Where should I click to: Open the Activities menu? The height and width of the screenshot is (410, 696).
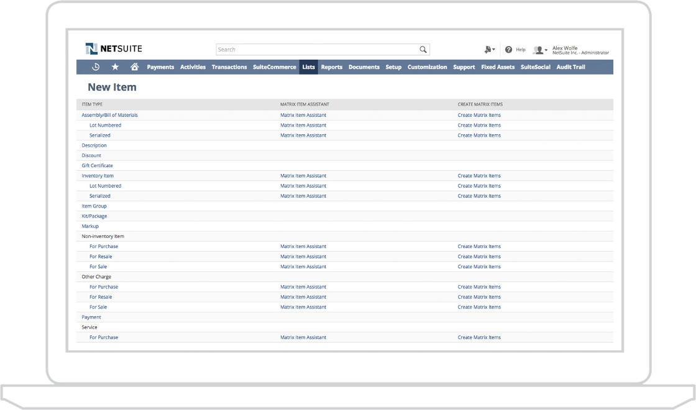click(x=193, y=67)
